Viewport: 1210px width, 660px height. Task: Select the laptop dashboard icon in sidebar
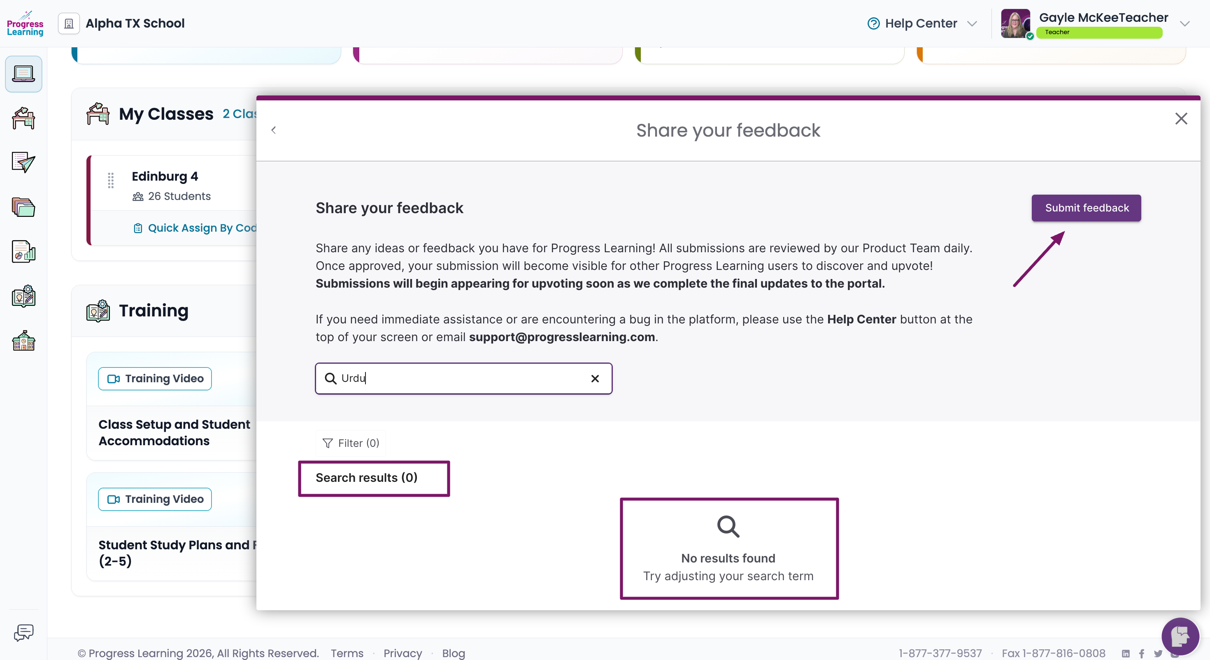23,74
